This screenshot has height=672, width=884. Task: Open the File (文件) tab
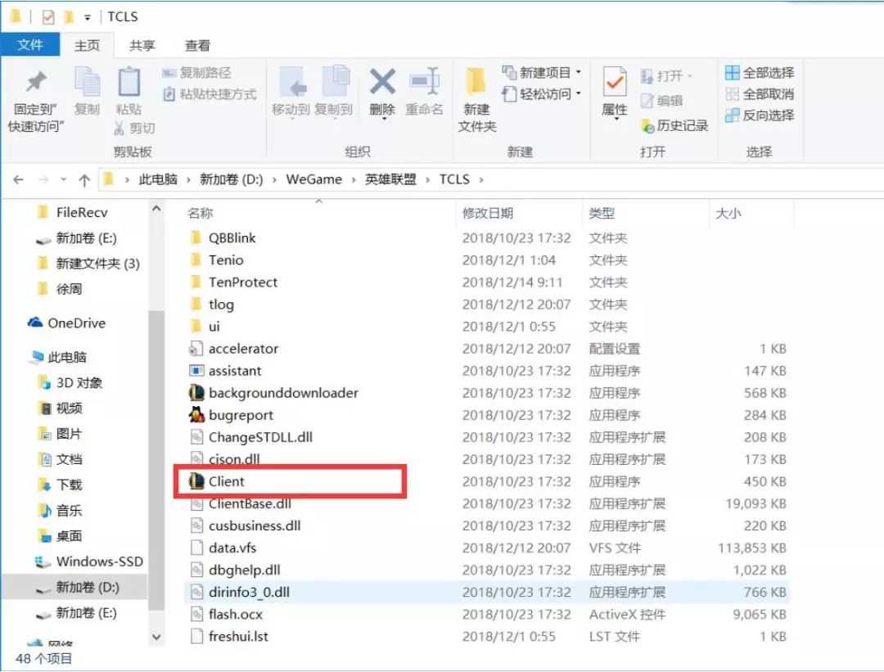(30, 44)
